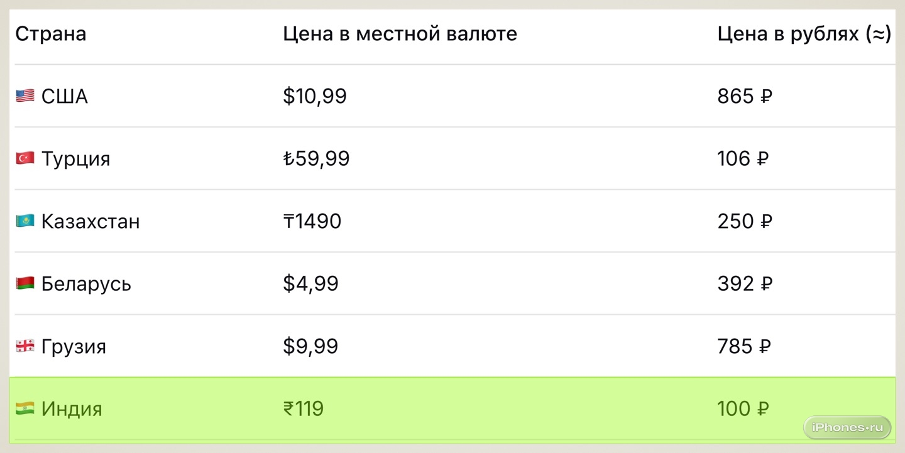This screenshot has height=453, width=905.
Task: Click the "Цена в местной валюте" header
Action: point(400,34)
